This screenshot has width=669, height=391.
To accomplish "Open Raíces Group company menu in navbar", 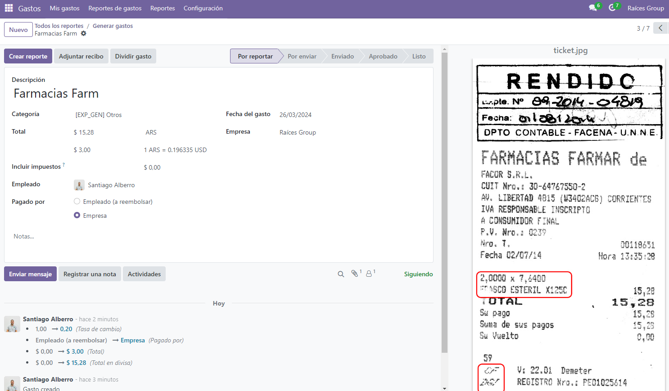I will (x=646, y=8).
